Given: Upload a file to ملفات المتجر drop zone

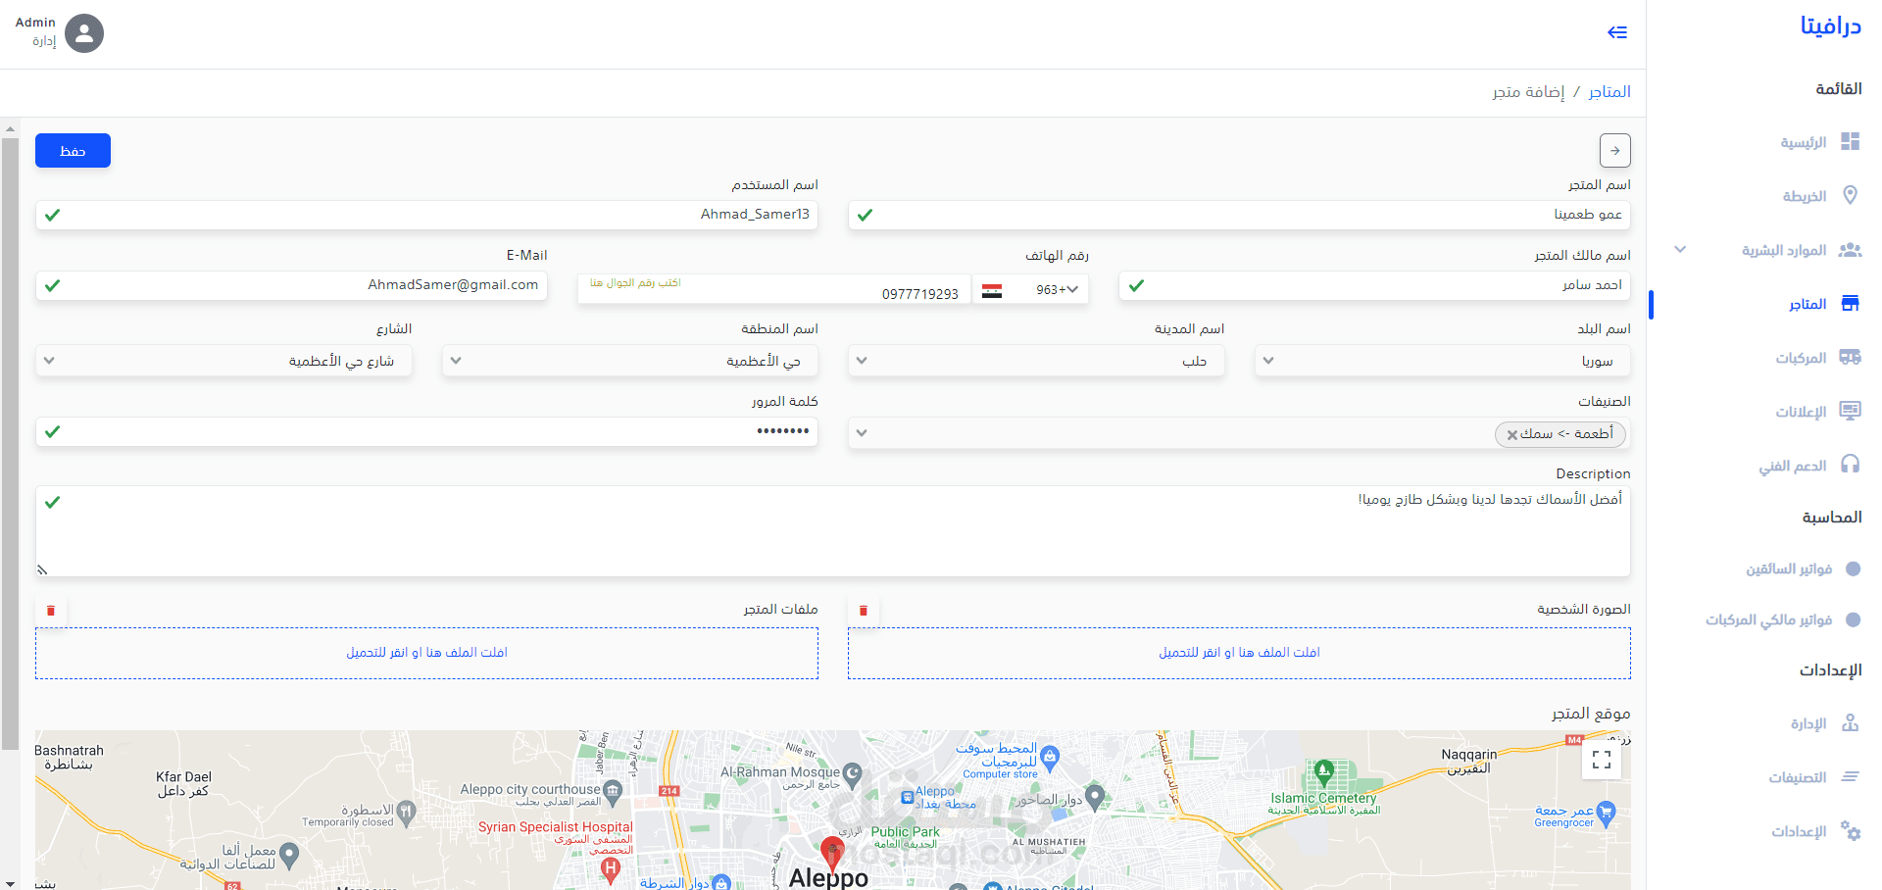Looking at the screenshot, I should (x=426, y=653).
